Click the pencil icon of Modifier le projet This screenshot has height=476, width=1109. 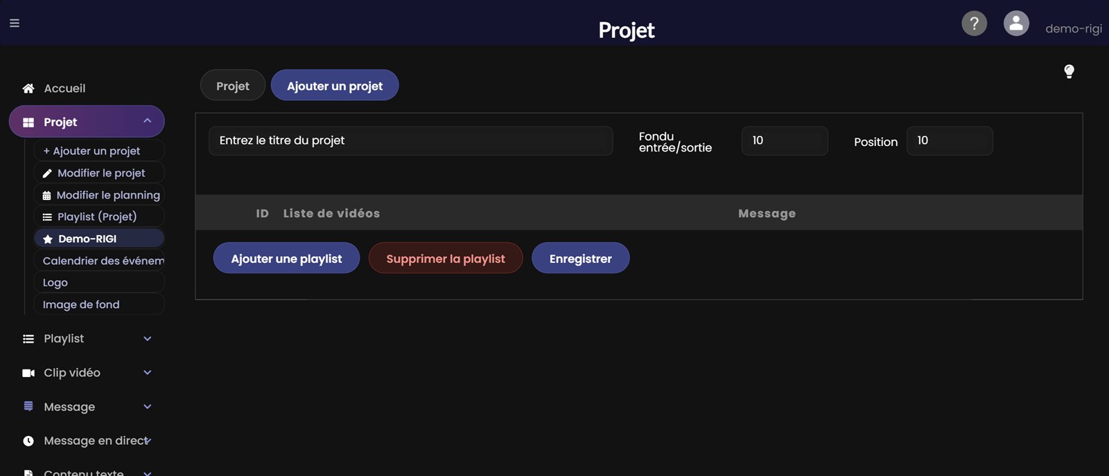click(x=47, y=174)
